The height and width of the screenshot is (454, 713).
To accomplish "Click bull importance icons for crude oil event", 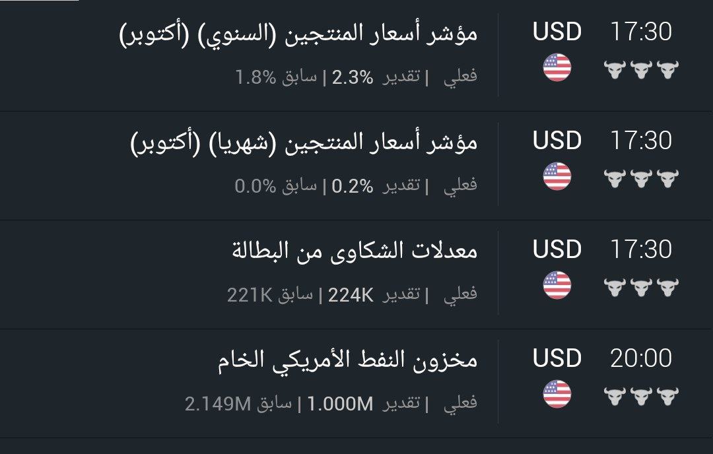I will (641, 395).
